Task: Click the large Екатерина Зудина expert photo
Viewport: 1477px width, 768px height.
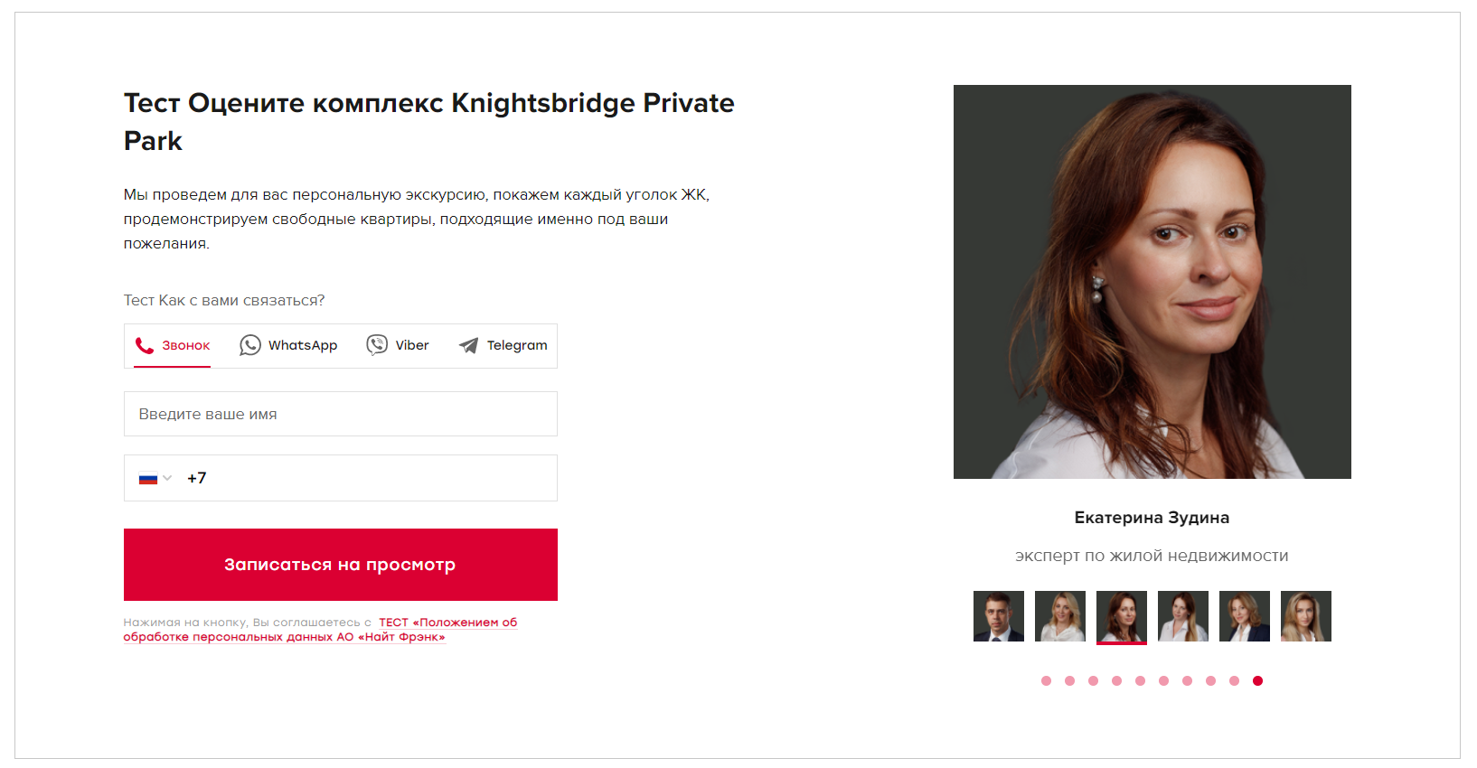Action: coord(1152,282)
